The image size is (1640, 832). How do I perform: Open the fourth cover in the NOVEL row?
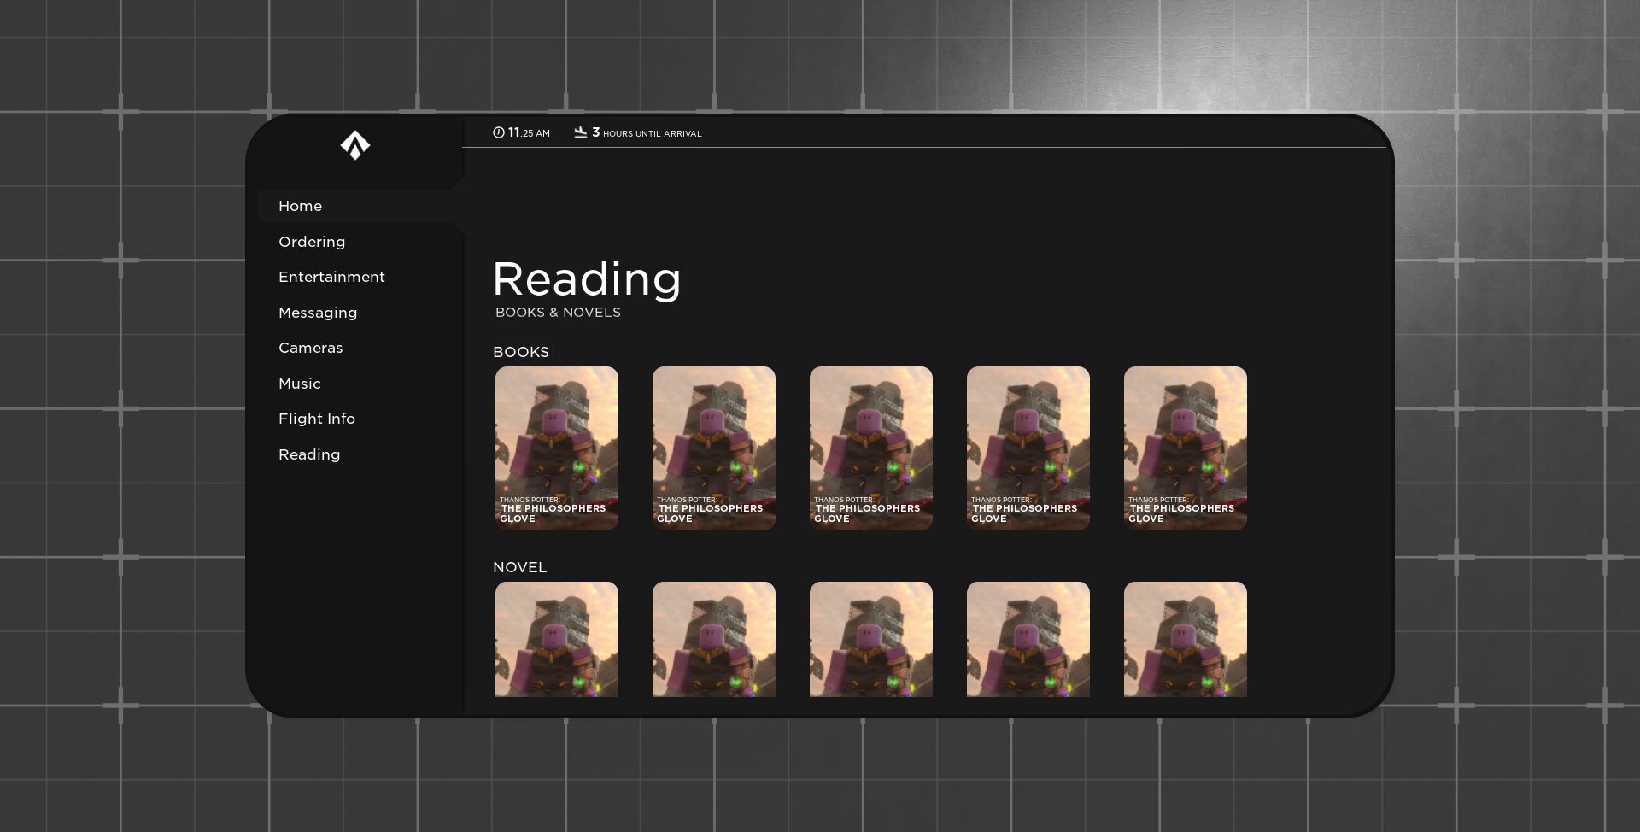(1028, 639)
